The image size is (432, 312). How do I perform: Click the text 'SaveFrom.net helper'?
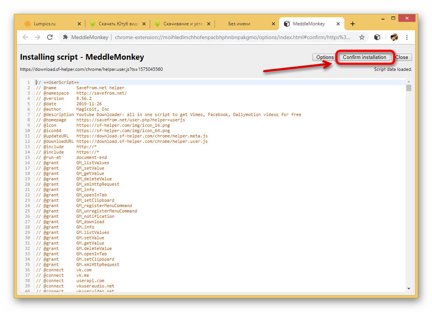pyautogui.click(x=100, y=88)
